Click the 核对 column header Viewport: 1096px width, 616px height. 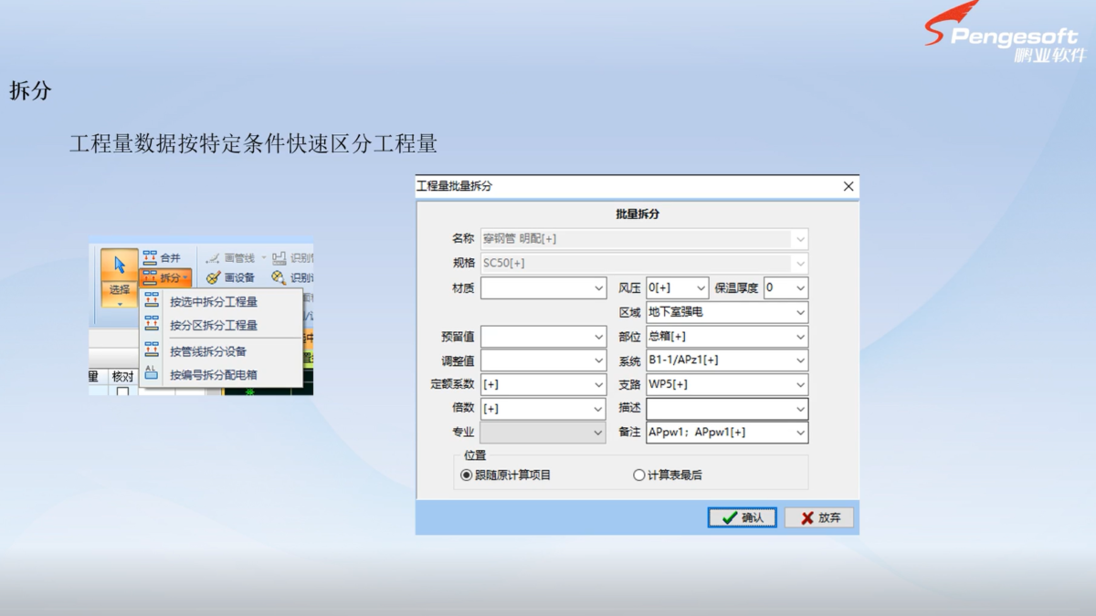click(122, 376)
